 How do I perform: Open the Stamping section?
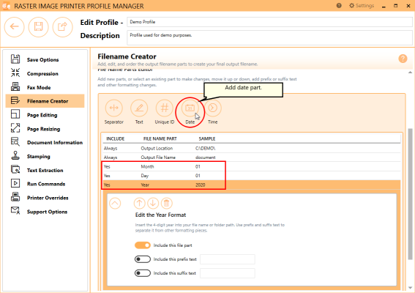(x=45, y=156)
